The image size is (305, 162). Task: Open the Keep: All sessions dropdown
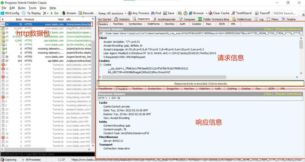(x=112, y=13)
